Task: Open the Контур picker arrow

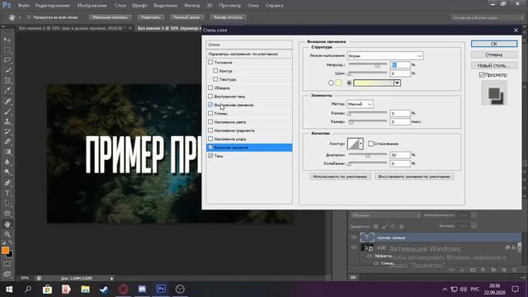Action: (x=361, y=144)
